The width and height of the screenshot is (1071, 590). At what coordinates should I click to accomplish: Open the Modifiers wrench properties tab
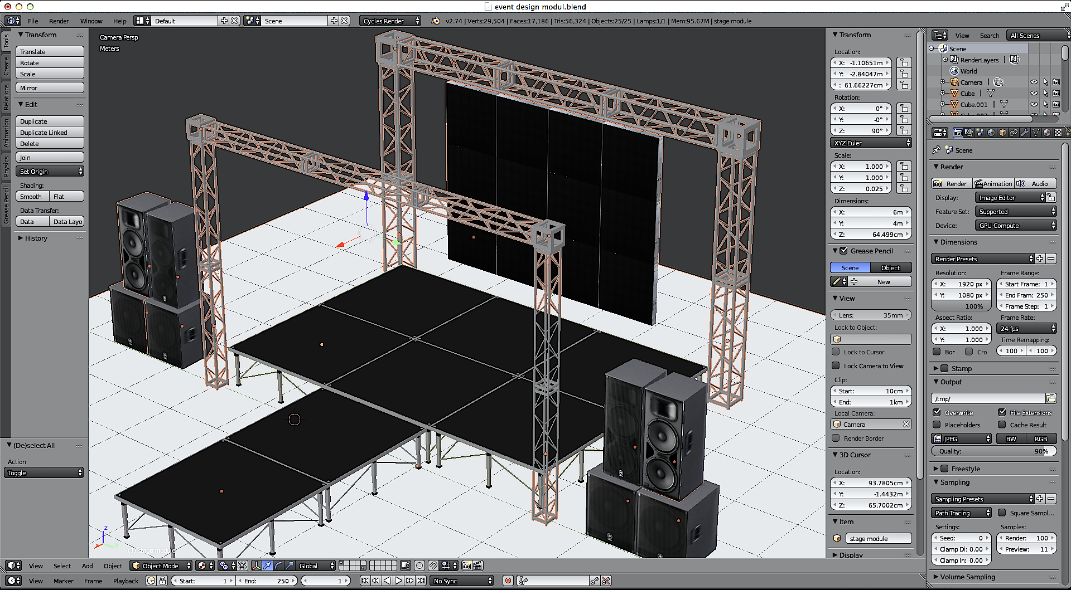(x=1025, y=133)
